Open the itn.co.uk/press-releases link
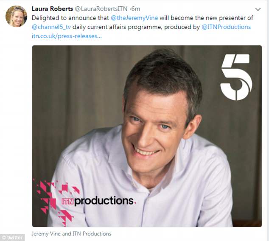 tap(67, 36)
